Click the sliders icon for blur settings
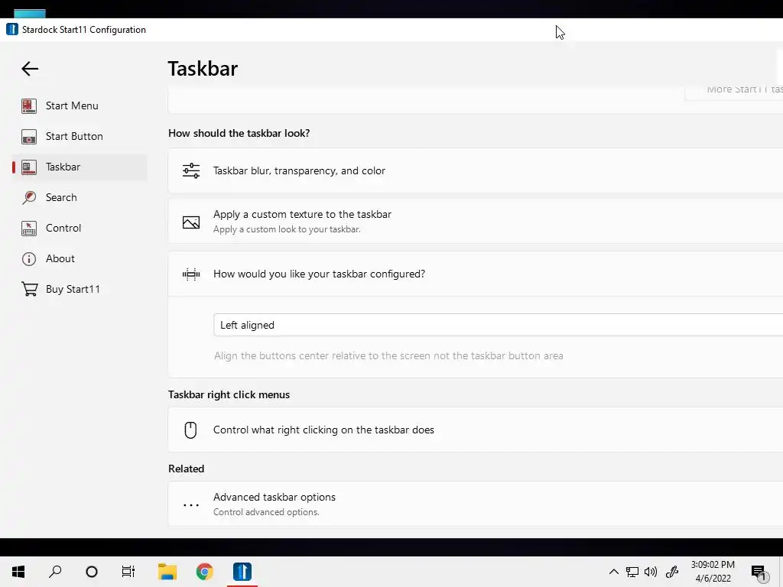This screenshot has height=587, width=783. pos(190,170)
